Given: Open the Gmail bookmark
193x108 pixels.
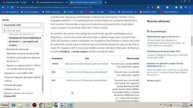Looking at the screenshot, I should [x=80, y=12].
